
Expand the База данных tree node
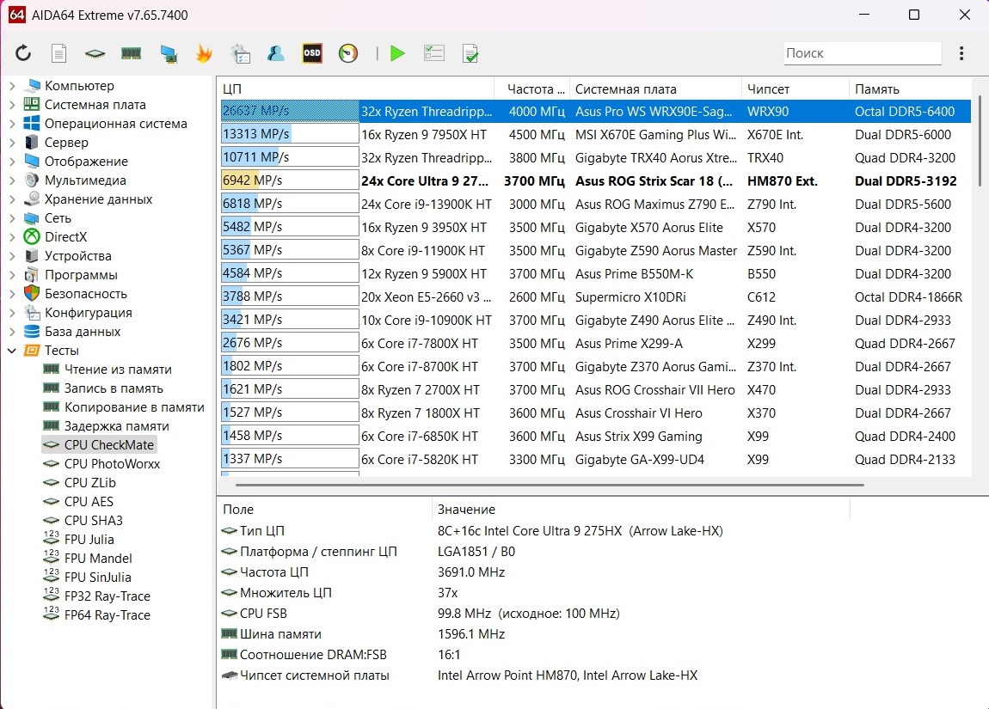pos(12,332)
